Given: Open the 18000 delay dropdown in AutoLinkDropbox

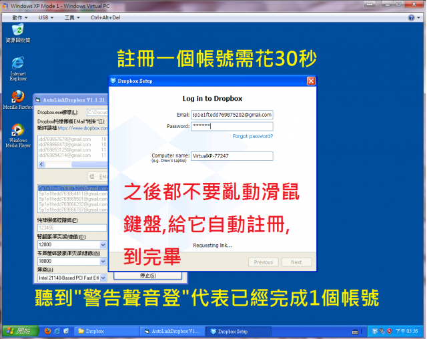Looking at the screenshot, I should coord(103,262).
